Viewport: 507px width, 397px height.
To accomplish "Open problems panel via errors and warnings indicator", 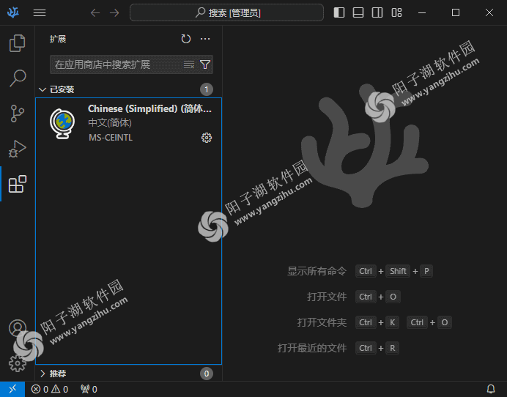I will (x=50, y=389).
